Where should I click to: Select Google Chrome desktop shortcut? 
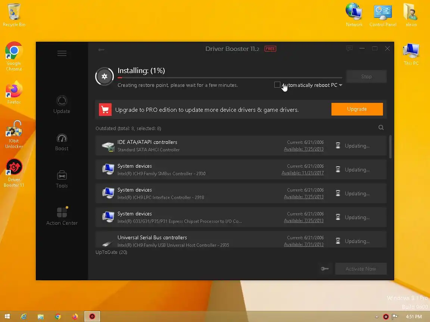(14, 56)
